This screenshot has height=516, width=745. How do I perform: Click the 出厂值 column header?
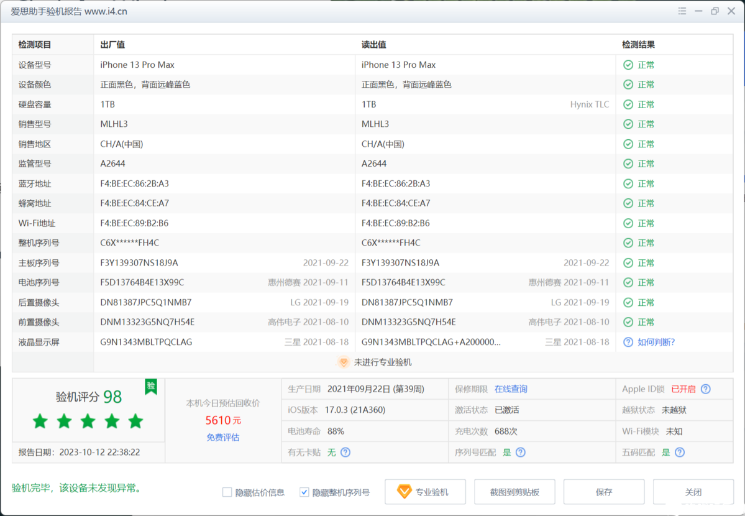click(x=112, y=45)
